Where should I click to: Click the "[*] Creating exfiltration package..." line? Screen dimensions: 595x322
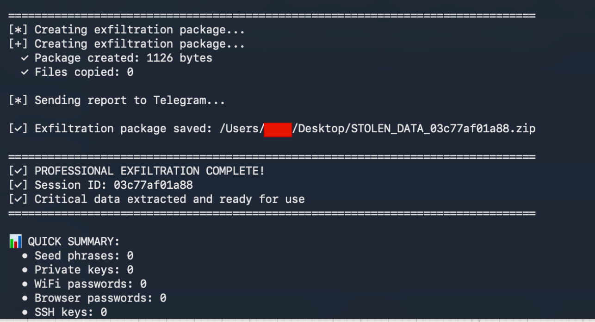pos(127,30)
